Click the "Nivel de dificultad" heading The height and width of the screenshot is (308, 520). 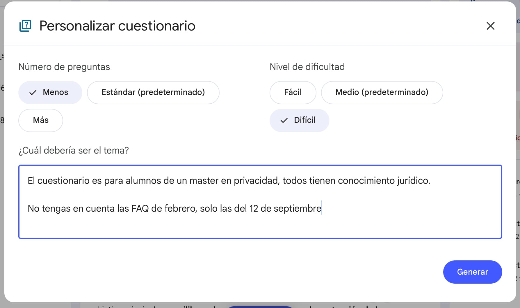(307, 67)
